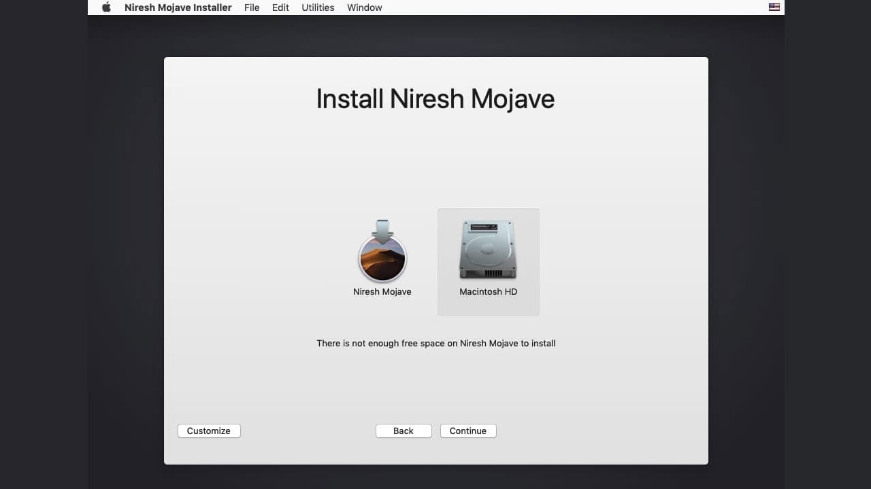
Task: Choose Macintosh HD as the install destination
Action: click(488, 248)
